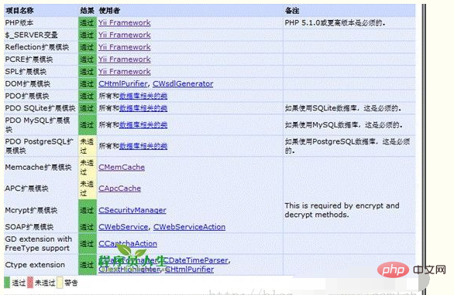The height and width of the screenshot is (295, 454).
Task: Open Yii Framework link in SPL扩展模块 row
Action: pyautogui.click(x=125, y=71)
